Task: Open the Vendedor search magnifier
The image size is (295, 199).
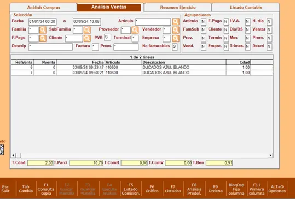Action: pyautogui.click(x=176, y=30)
